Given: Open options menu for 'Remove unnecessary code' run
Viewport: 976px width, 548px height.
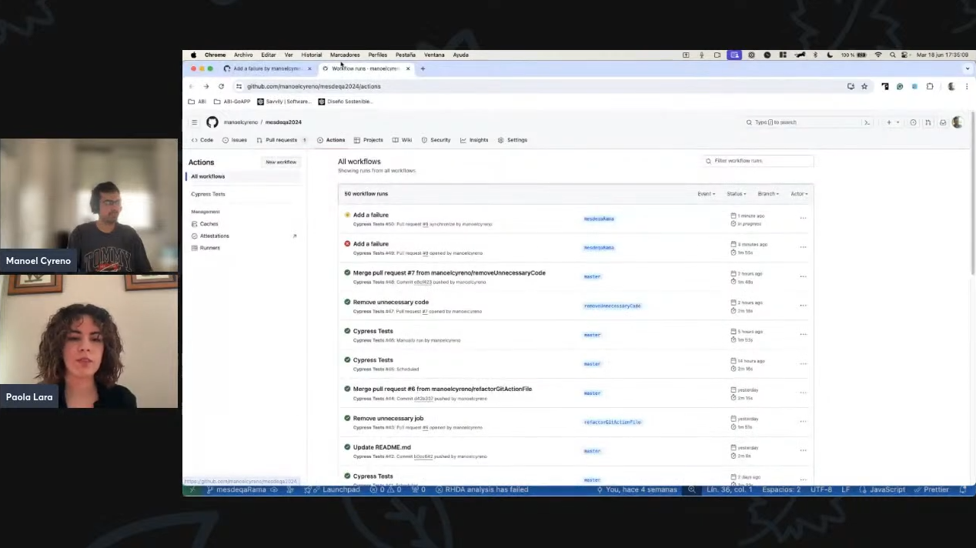Looking at the screenshot, I should pos(803,306).
